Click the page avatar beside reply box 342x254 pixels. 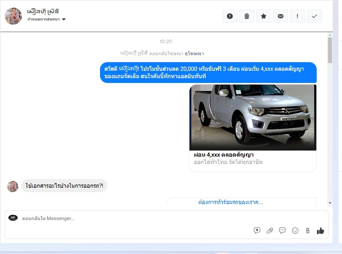click(x=13, y=218)
